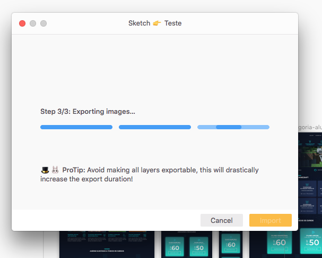Screen dimensions: 322x258
Task: Click the third in-progress bar segment
Action: (x=233, y=127)
